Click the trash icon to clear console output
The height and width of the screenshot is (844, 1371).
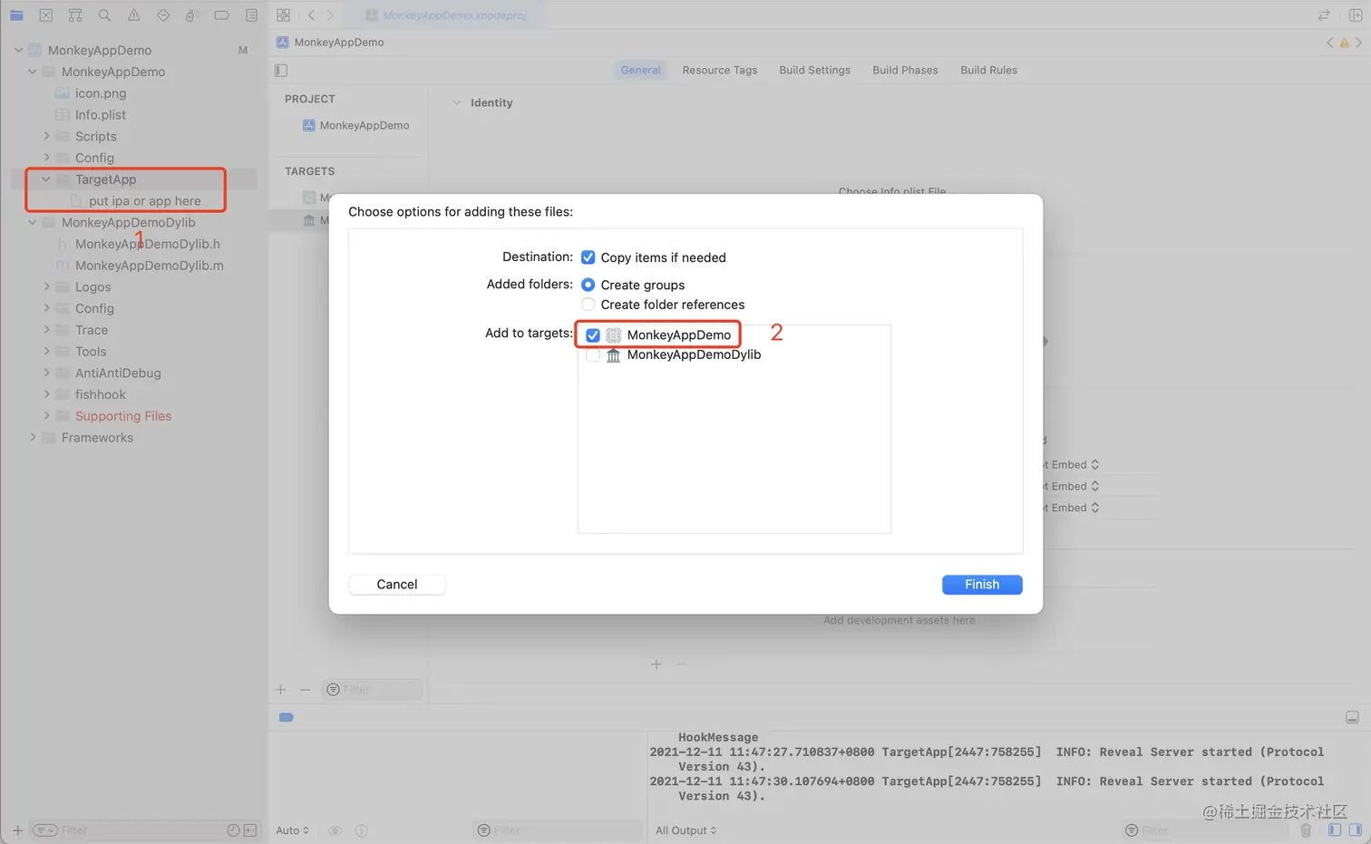[x=1306, y=829]
